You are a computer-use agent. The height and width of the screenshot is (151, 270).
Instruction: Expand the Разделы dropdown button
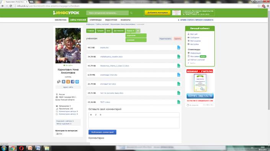[x=131, y=31]
